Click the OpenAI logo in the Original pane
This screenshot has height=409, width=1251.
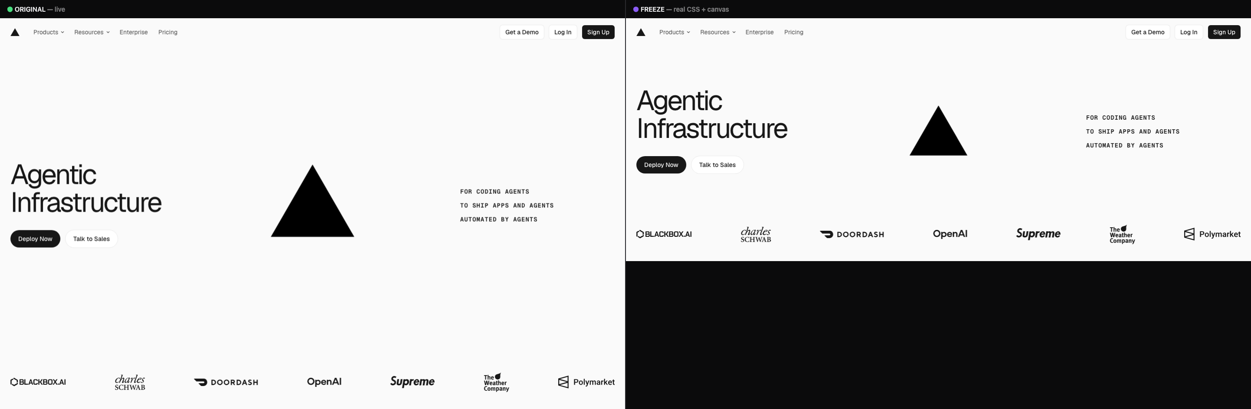click(x=324, y=381)
